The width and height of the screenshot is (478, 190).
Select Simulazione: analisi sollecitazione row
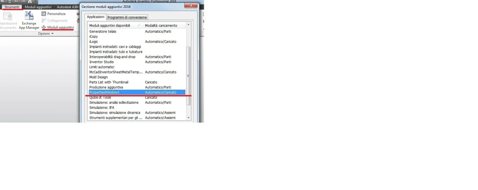[137, 102]
